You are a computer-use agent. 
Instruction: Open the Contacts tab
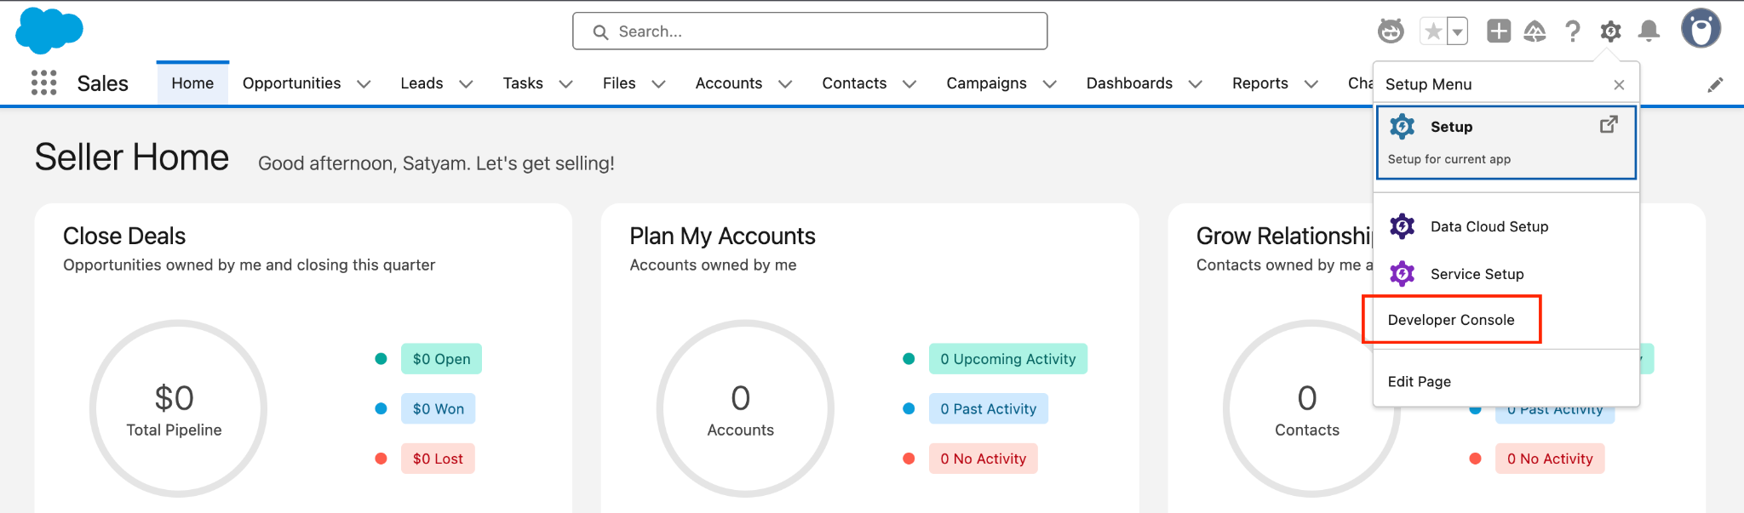point(854,83)
